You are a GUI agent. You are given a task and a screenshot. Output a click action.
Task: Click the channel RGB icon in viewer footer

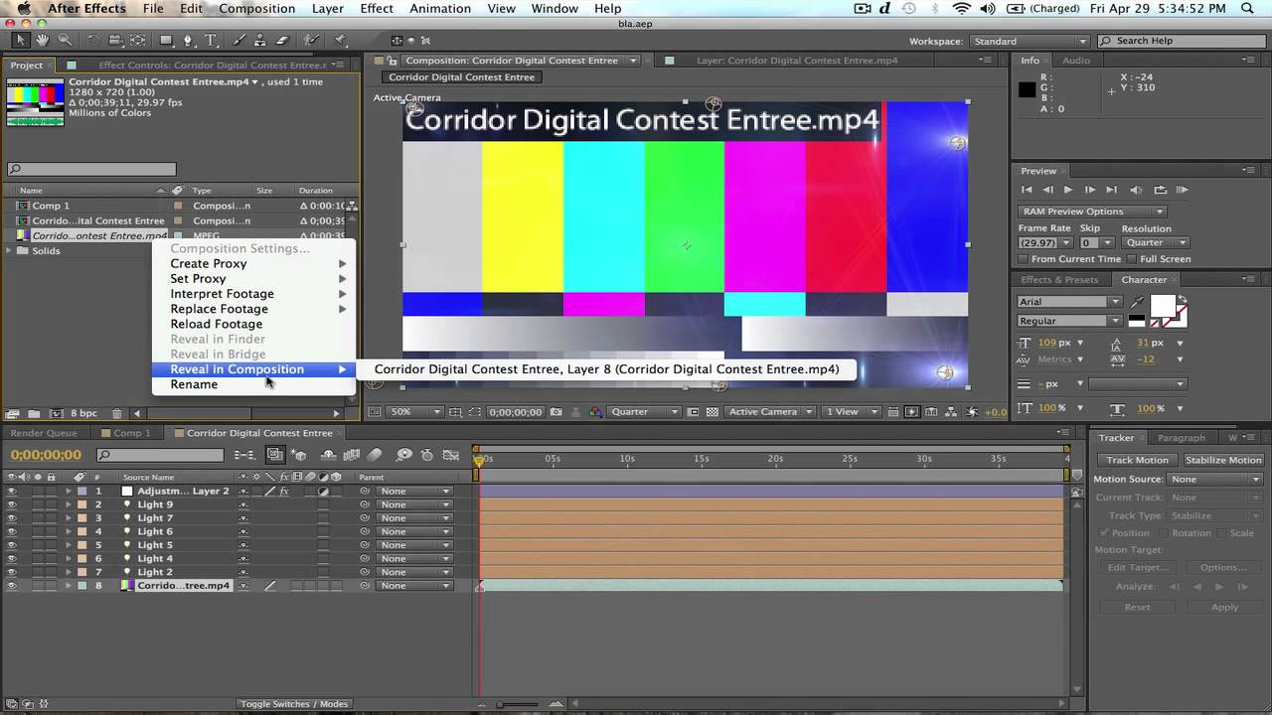pos(595,412)
